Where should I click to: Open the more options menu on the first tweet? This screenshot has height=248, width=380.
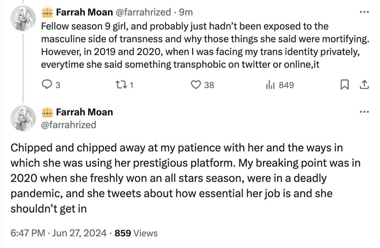(364, 12)
